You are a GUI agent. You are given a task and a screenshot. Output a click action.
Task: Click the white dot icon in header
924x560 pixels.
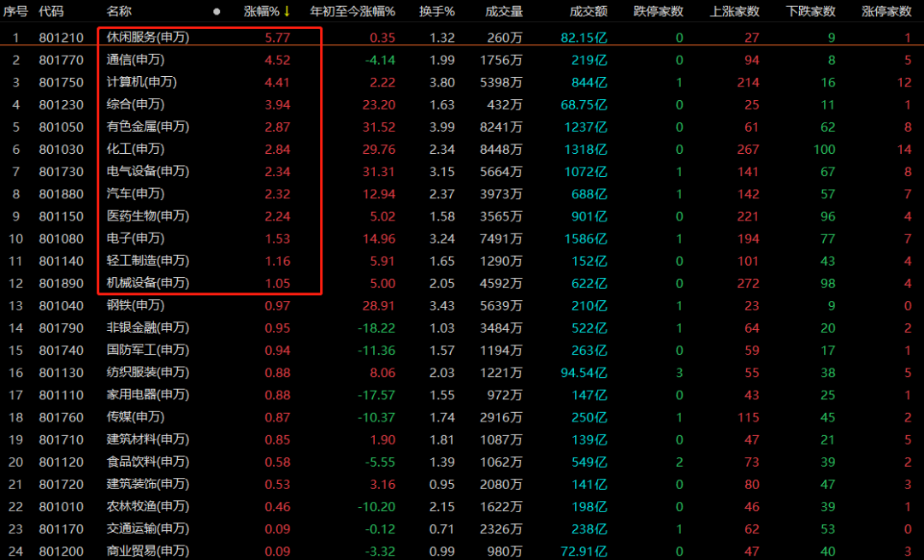(216, 12)
